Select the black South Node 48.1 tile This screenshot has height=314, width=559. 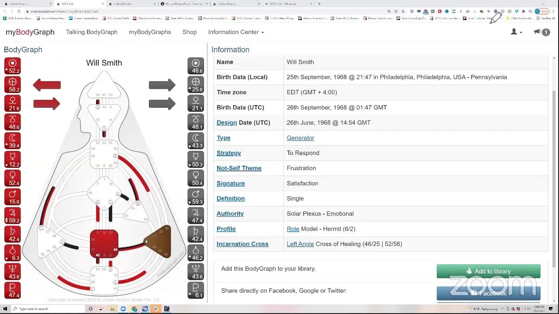[196, 122]
